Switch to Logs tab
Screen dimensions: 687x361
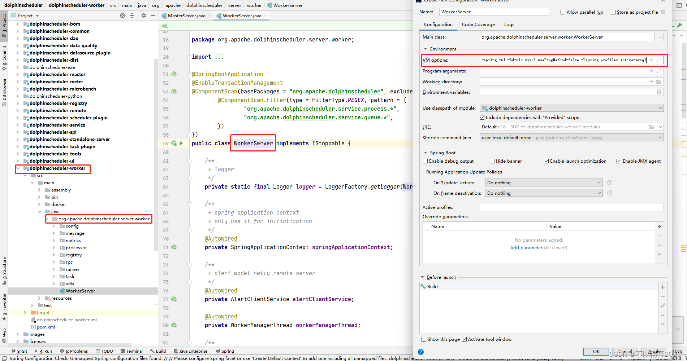click(x=509, y=24)
